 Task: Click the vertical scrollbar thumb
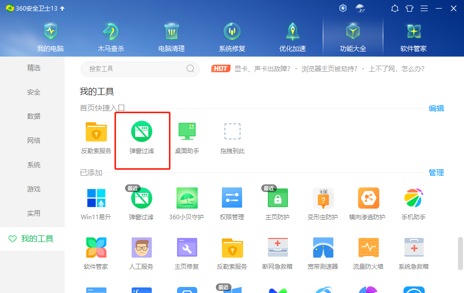(x=460, y=254)
